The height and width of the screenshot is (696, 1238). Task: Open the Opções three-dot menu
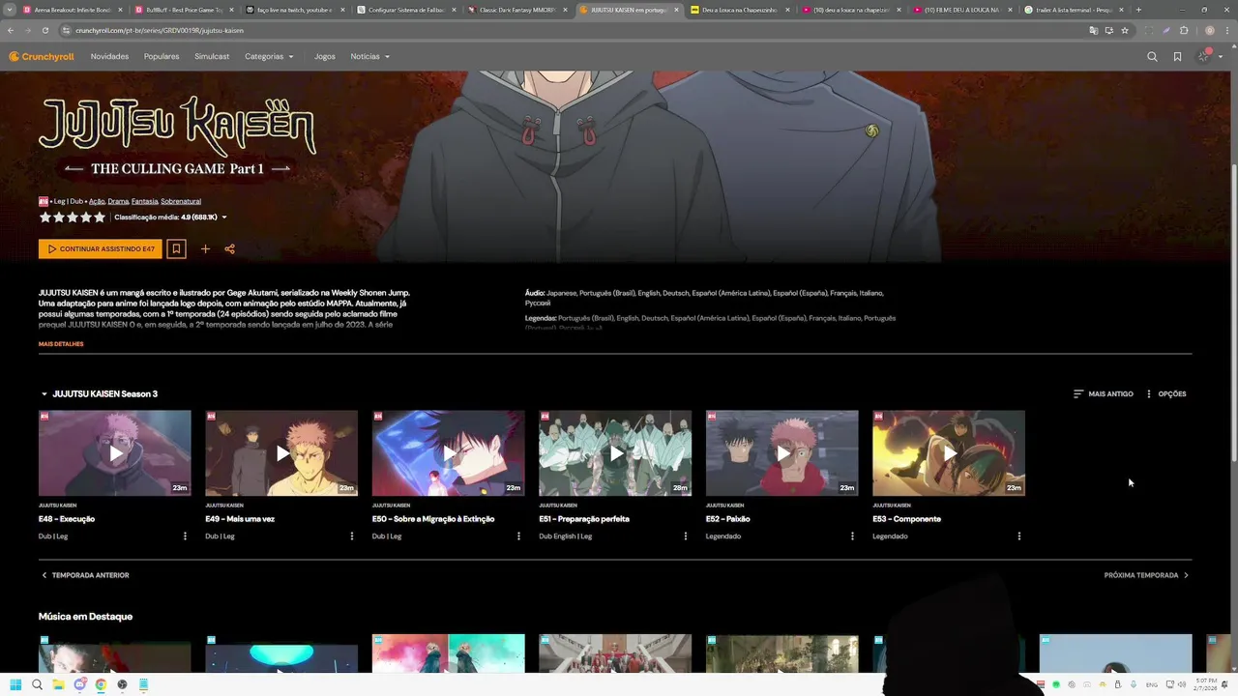coord(1165,394)
